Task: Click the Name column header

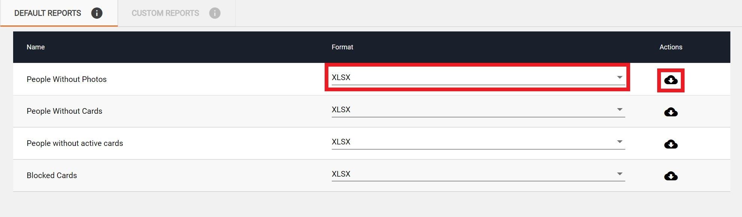Action: pyautogui.click(x=36, y=47)
